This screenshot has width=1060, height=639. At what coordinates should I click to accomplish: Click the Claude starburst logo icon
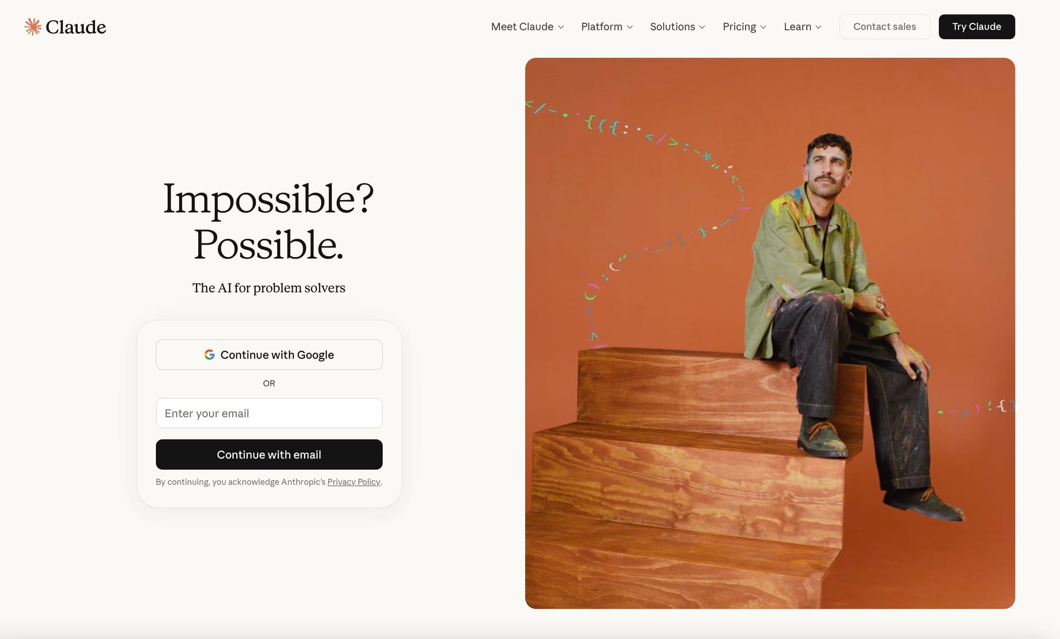pyautogui.click(x=33, y=27)
